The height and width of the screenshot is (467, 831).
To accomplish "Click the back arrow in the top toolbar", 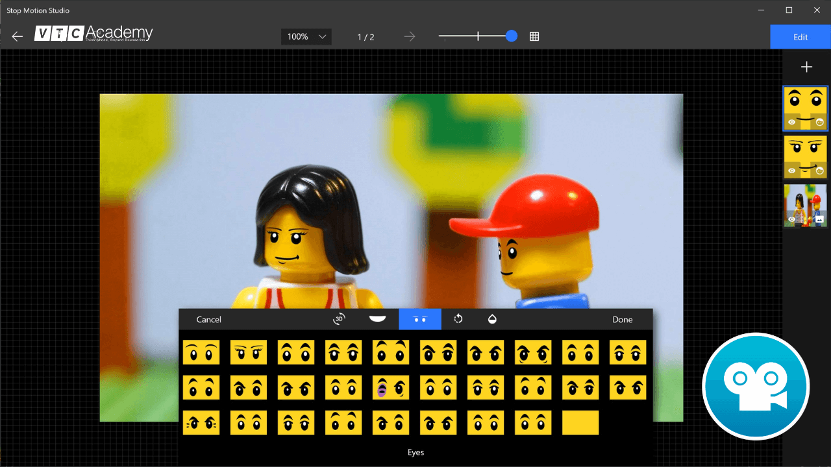I will tap(17, 36).
